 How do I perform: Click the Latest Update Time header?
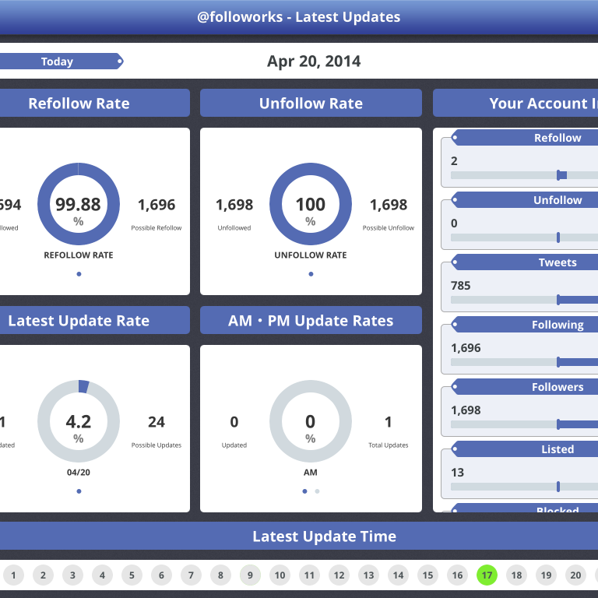(324, 536)
